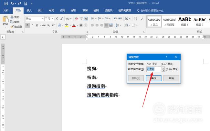Toggle strikethrough abc formatting
210x131 pixels.
(x=44, y=25)
